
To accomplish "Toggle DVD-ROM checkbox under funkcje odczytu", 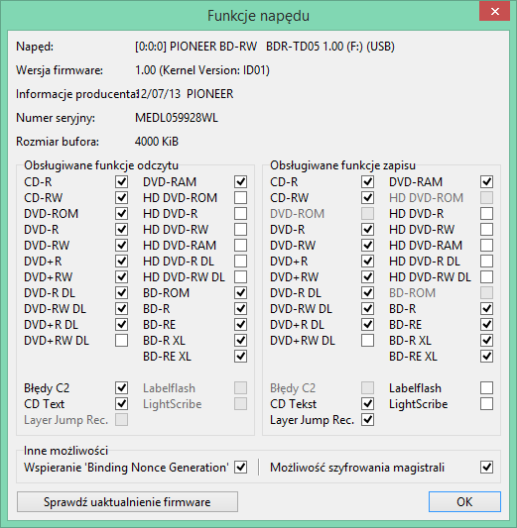I will 121,214.
